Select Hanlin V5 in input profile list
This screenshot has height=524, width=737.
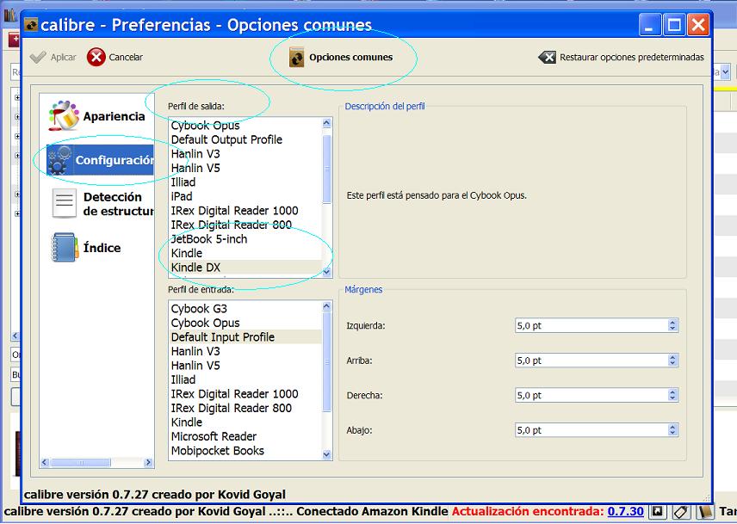tap(245, 366)
